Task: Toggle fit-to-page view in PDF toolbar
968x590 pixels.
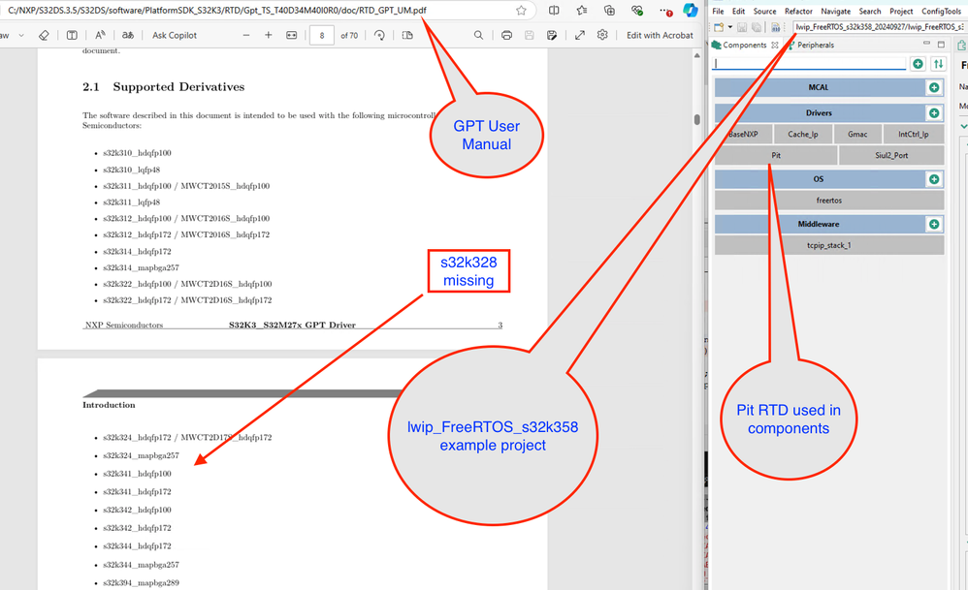Action: (x=289, y=35)
